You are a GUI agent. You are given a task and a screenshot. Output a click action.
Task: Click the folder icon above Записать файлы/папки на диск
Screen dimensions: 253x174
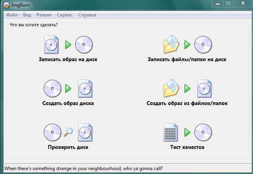[x=171, y=45]
